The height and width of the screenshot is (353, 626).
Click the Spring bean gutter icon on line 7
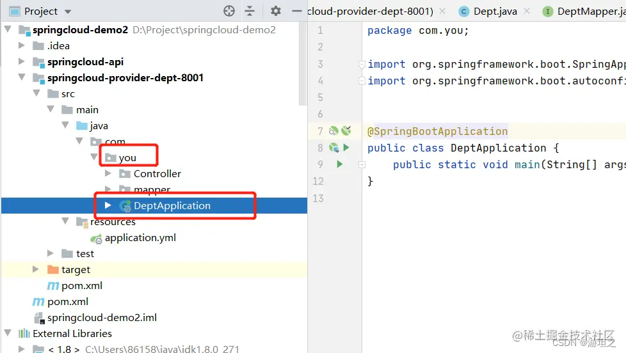(333, 130)
